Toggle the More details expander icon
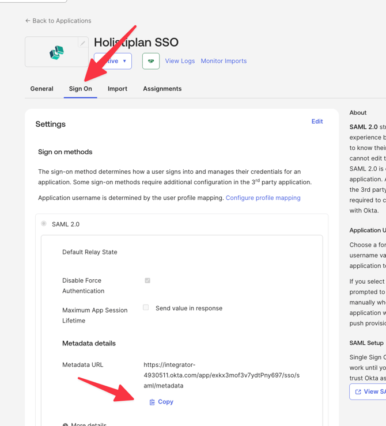The image size is (386, 426). click(x=65, y=424)
